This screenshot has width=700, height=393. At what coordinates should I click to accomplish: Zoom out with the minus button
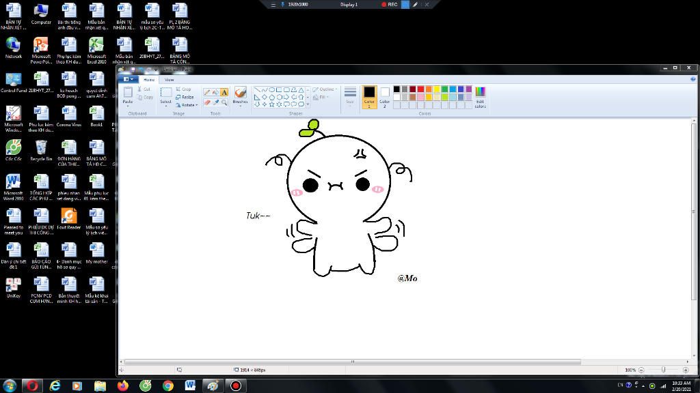[x=641, y=370]
